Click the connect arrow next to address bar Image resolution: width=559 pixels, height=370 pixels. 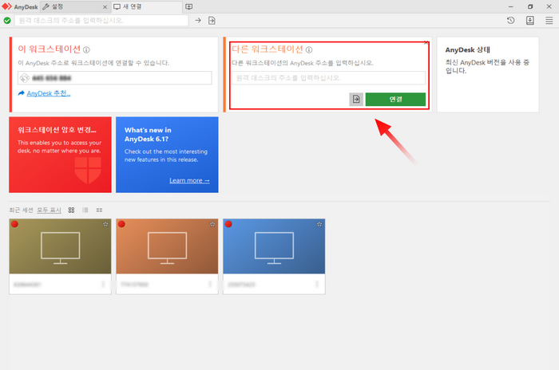(x=198, y=21)
